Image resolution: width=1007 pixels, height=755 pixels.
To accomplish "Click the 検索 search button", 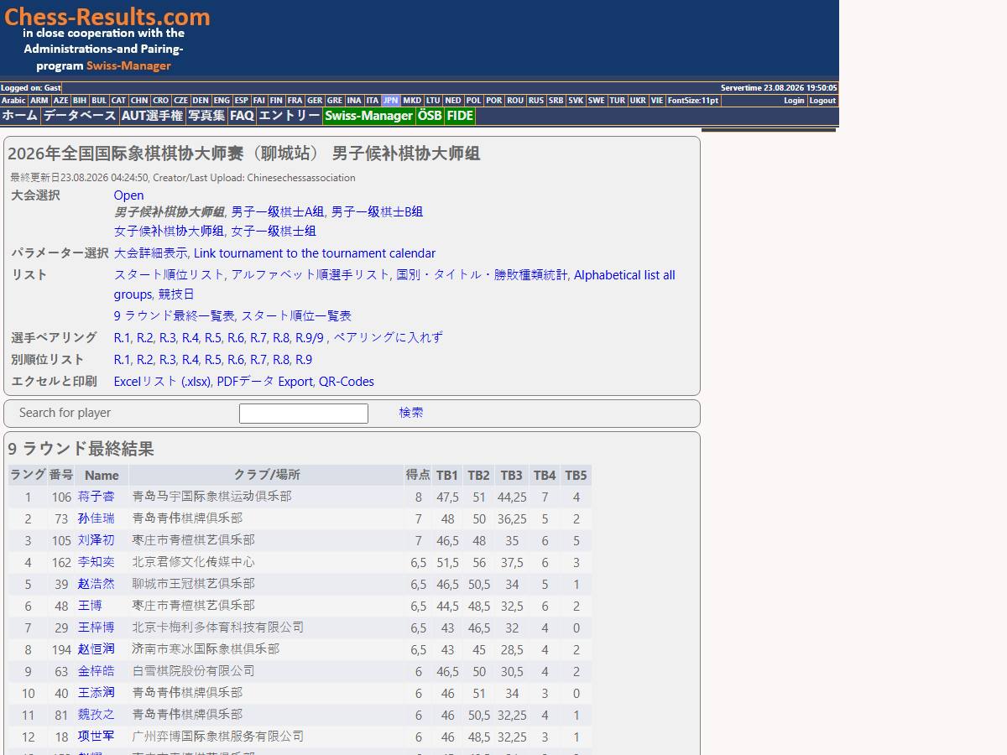I will pyautogui.click(x=411, y=413).
